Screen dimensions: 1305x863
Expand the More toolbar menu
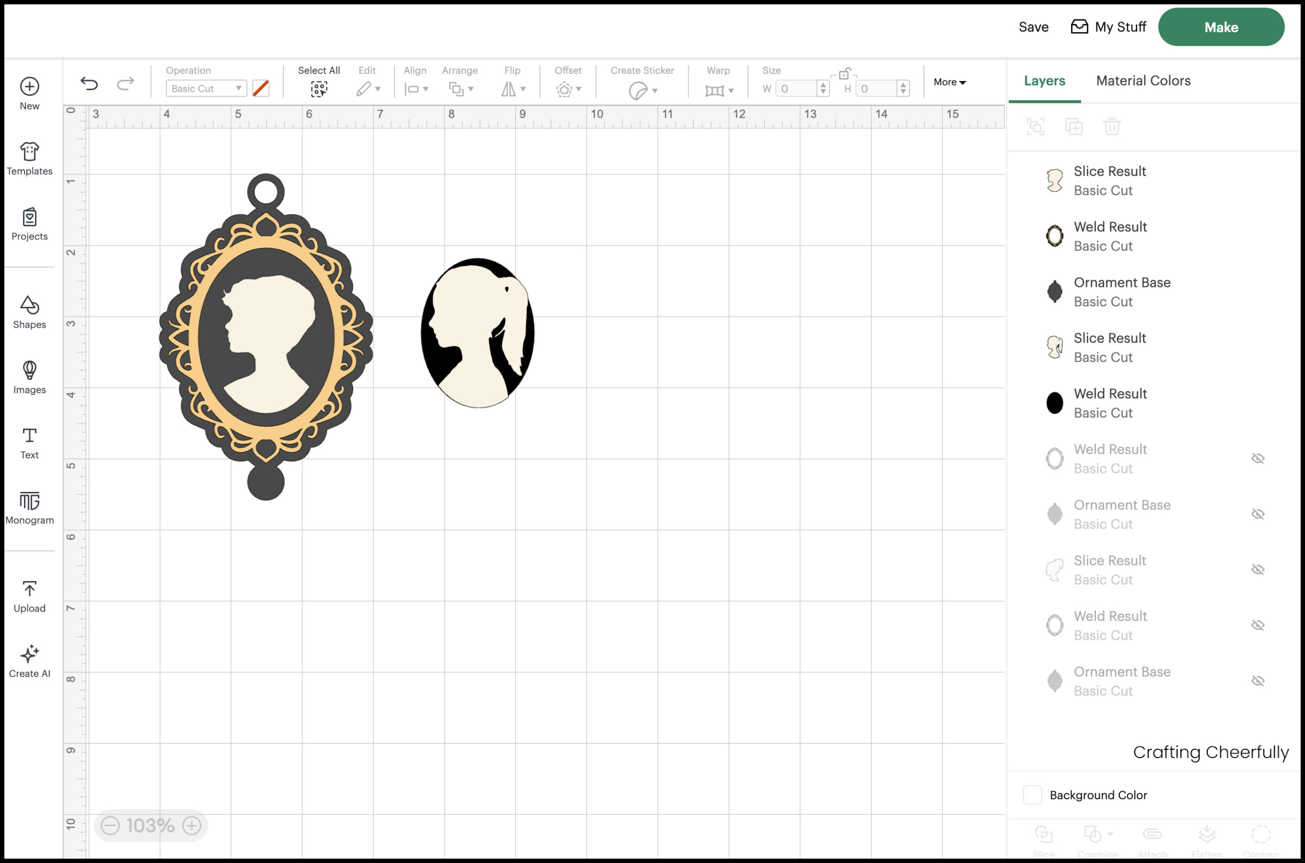click(x=950, y=82)
